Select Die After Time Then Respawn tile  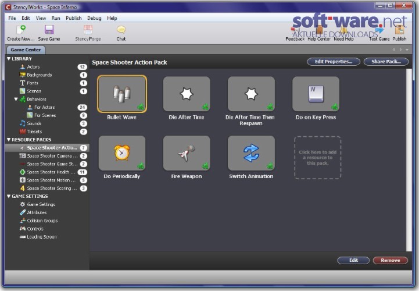[251, 94]
